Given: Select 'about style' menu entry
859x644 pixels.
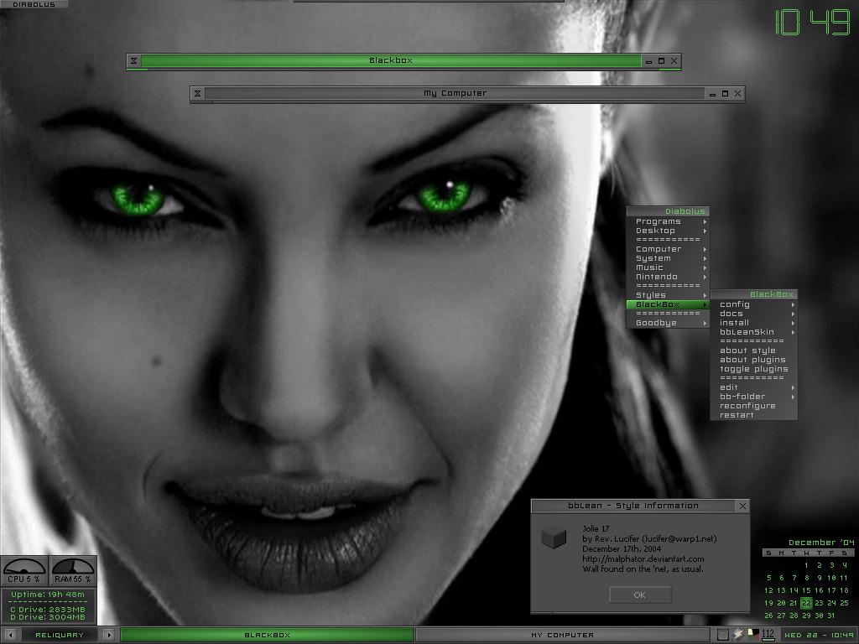Looking at the screenshot, I should [754, 351].
